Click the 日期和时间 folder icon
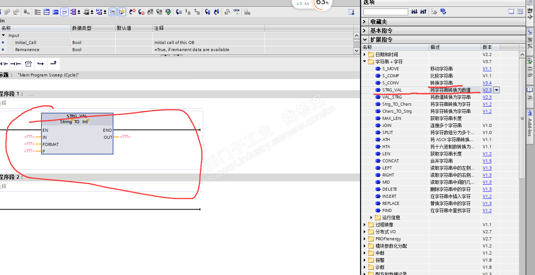The image size is (535, 275). coord(371,54)
